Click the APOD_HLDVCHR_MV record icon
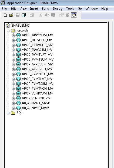This screenshot has width=114, height=168. [x=18, y=45]
